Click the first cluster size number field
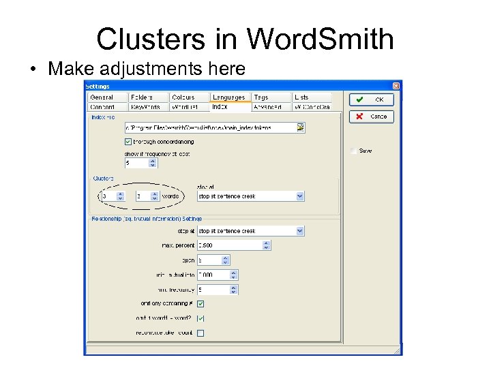This screenshot has height=368, width=491. [109, 196]
